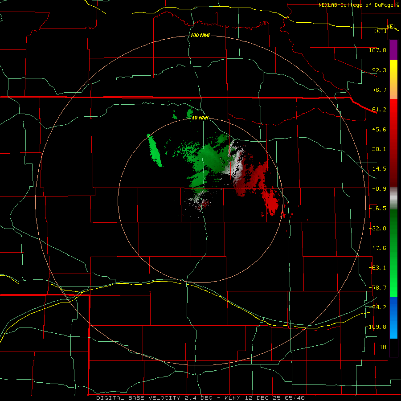Viewport: 401px width, 401px height.
Task: Click the VEL label above the color scale
Action: coord(391,26)
